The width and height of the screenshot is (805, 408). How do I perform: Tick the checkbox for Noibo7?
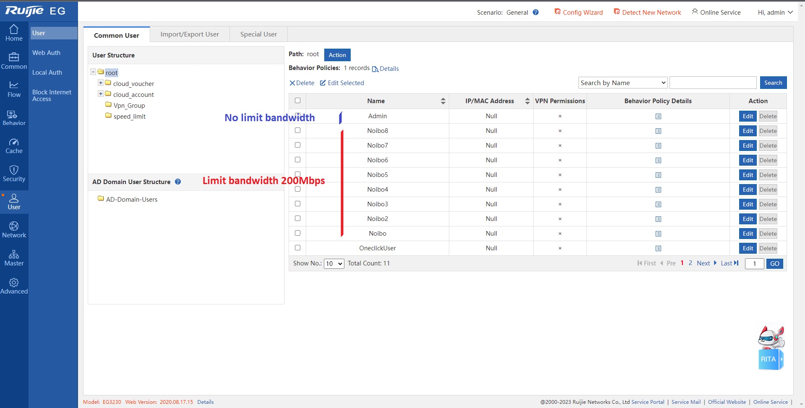click(x=297, y=145)
